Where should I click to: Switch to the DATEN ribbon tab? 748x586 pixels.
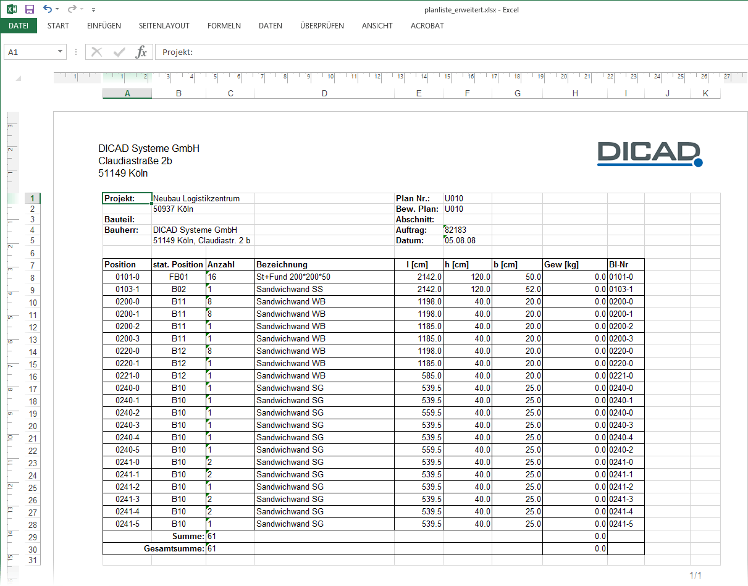[271, 26]
